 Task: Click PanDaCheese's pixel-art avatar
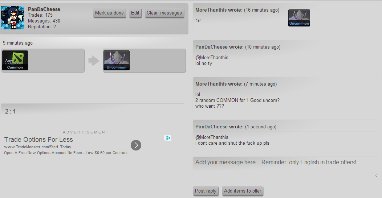pyautogui.click(x=13, y=18)
